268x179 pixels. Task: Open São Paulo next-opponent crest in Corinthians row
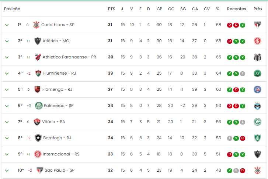coord(257,25)
